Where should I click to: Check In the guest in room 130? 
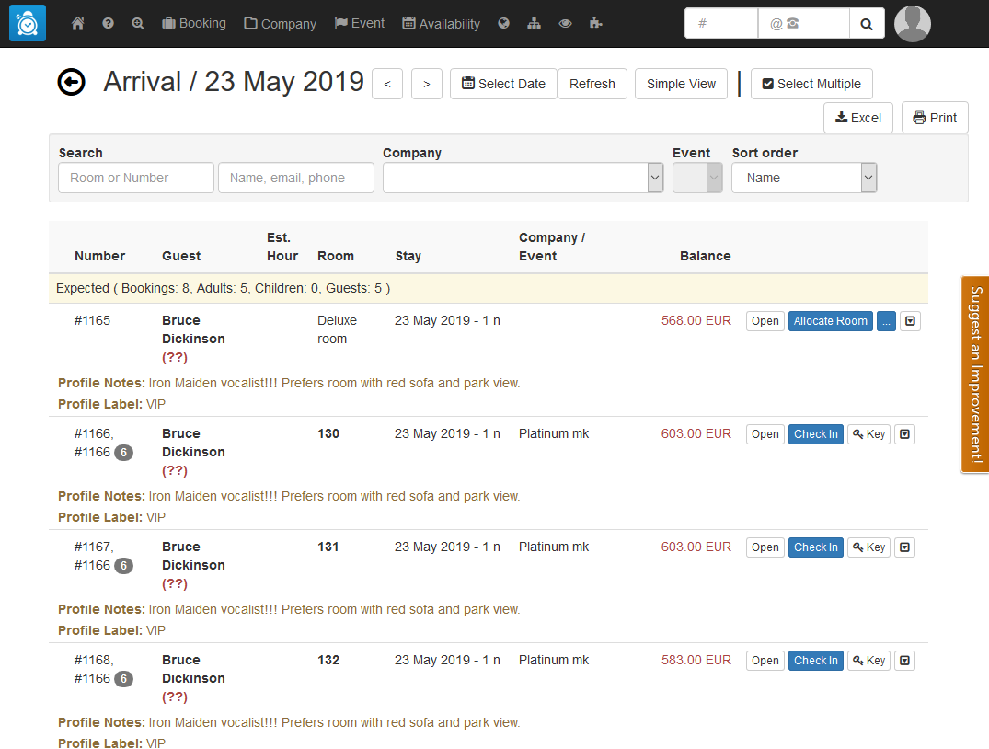click(815, 434)
